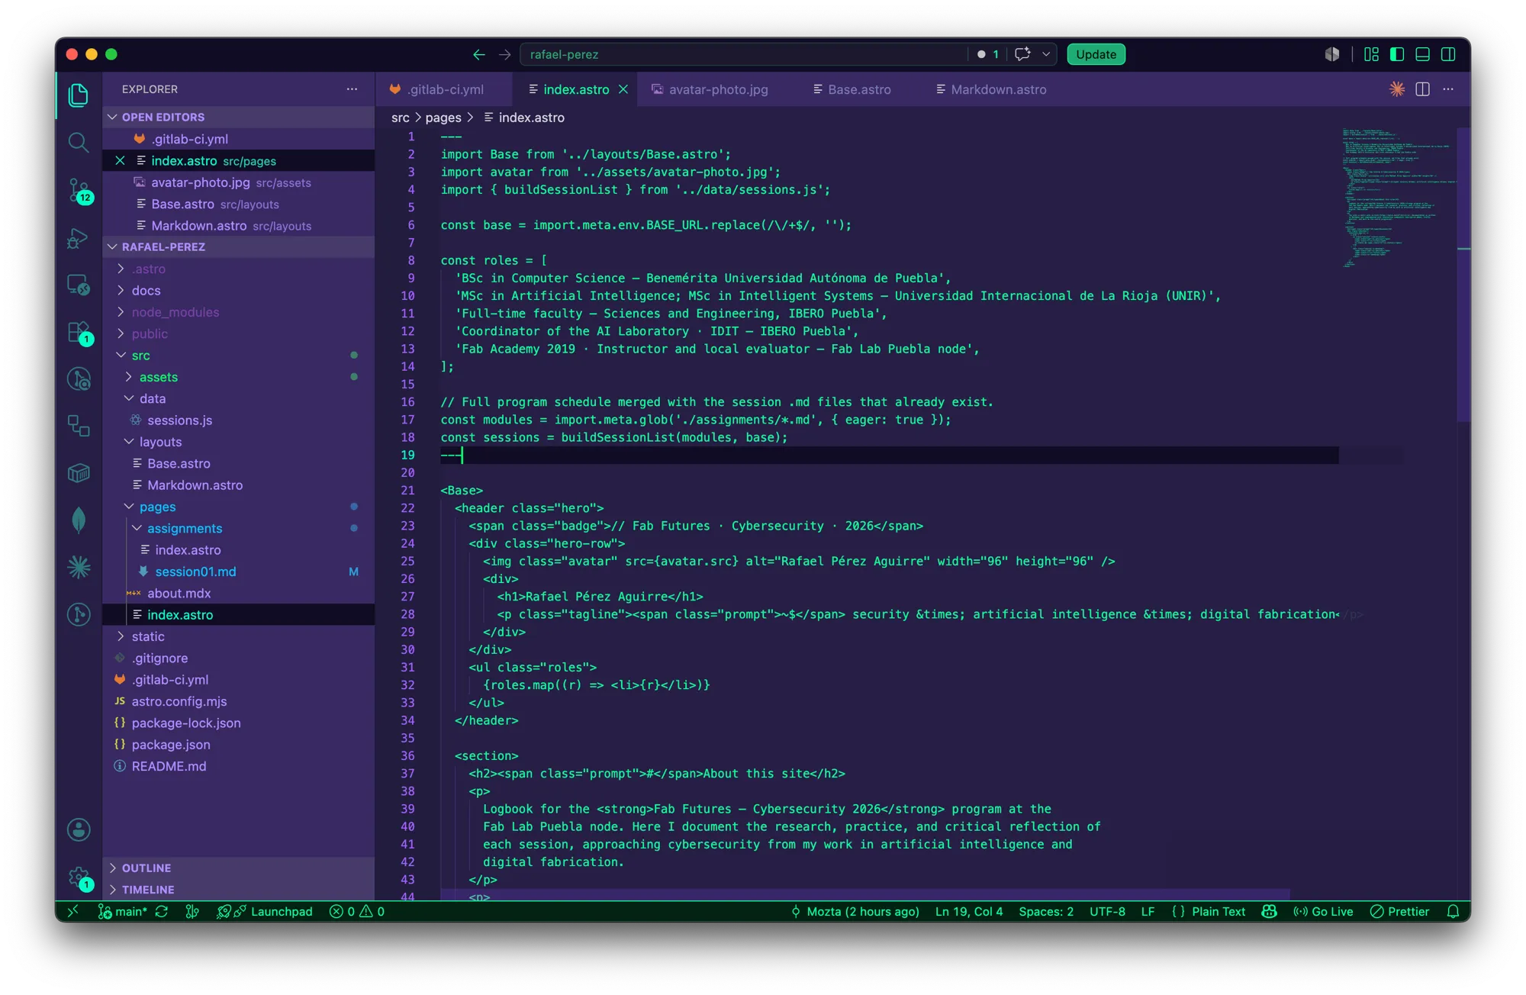
Task: Expand the docs folder
Action: point(238,290)
